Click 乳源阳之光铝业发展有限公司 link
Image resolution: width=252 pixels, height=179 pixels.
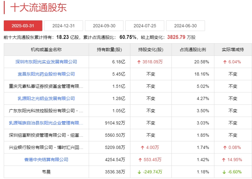pos(46,98)
